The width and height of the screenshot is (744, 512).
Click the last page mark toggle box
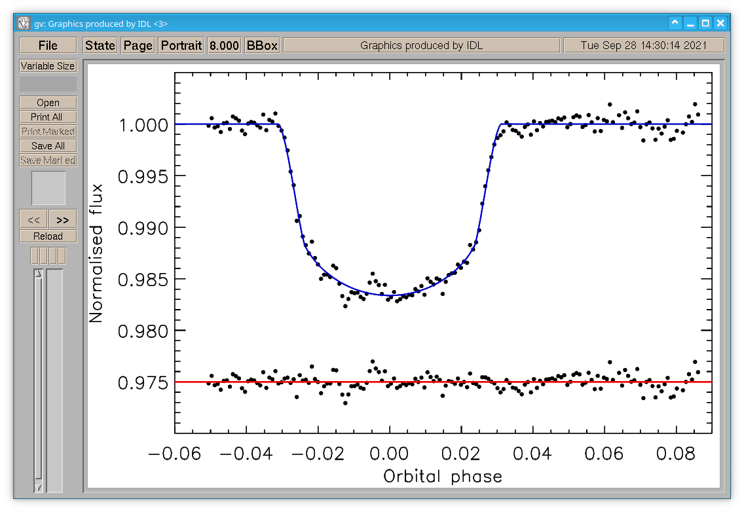tap(62, 256)
